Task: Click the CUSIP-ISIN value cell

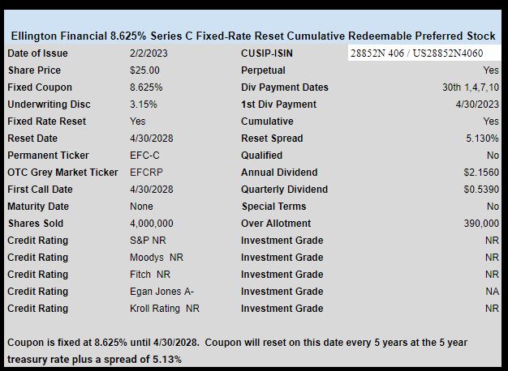Action: 424,53
